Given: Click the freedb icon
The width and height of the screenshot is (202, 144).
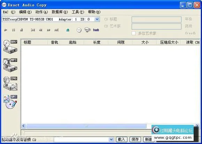Looking at the screenshot, I should (96, 30).
